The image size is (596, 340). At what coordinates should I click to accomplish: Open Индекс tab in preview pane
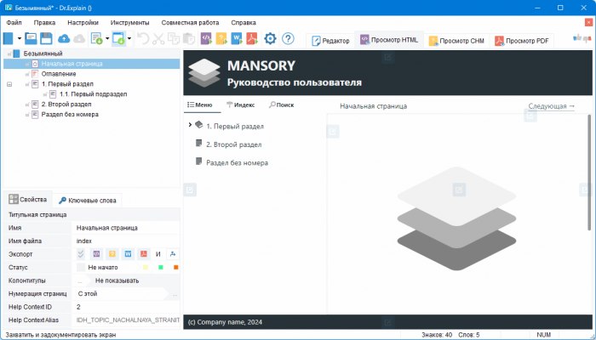(x=241, y=105)
